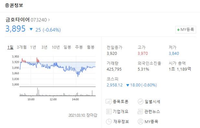Click the 1일 intraday price chart
This screenshot has height=128, width=200.
(57, 71)
